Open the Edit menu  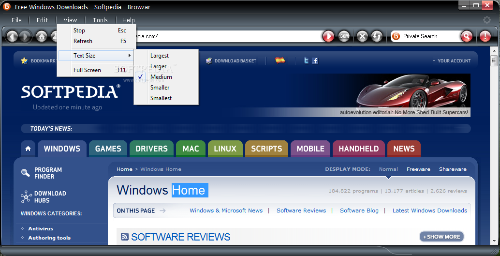click(42, 20)
